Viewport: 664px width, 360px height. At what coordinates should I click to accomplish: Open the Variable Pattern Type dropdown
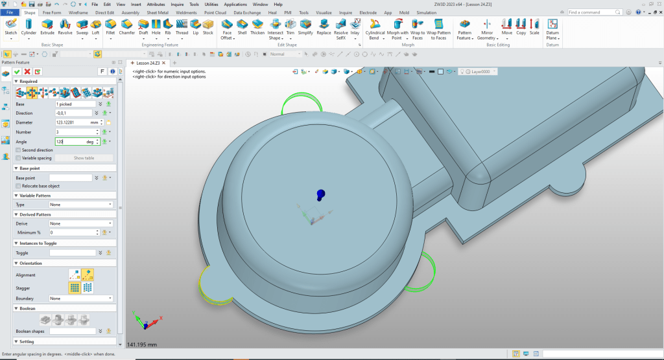point(81,205)
